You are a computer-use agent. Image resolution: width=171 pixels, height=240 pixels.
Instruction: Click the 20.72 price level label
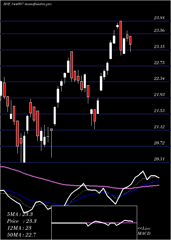point(159,143)
